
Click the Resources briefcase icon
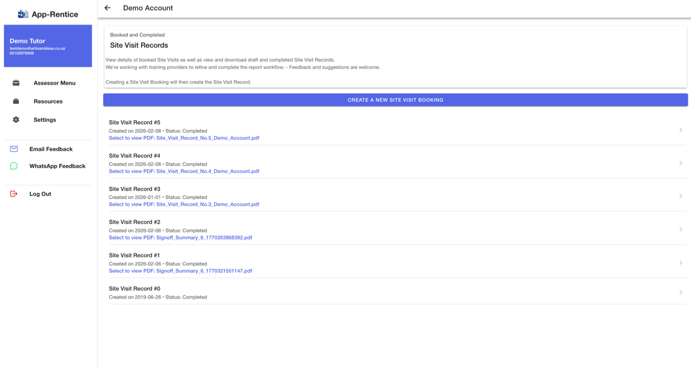point(16,101)
